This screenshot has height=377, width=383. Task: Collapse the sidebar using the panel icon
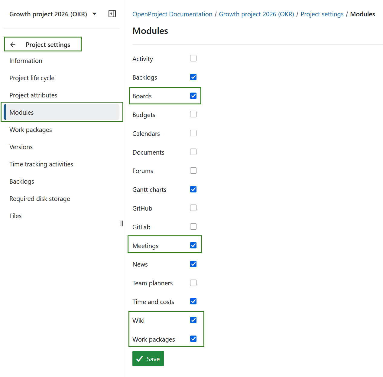point(112,14)
